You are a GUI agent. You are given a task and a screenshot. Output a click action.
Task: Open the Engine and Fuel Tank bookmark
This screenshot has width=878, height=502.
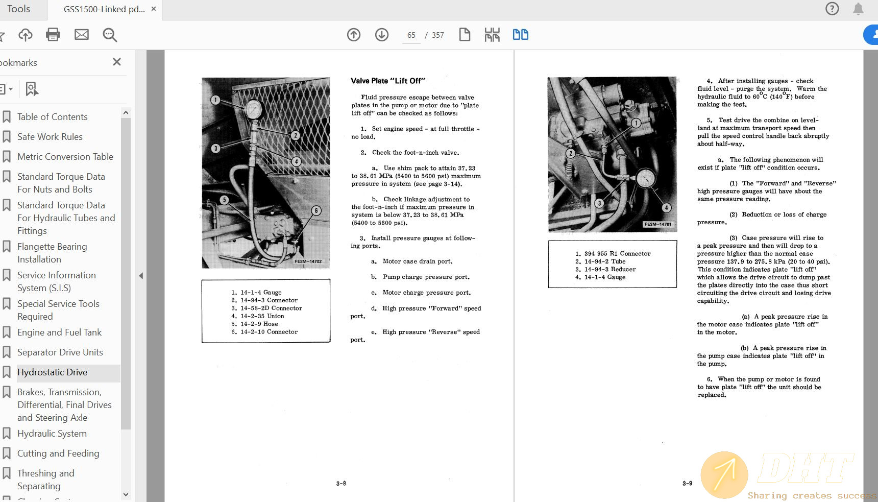click(59, 332)
